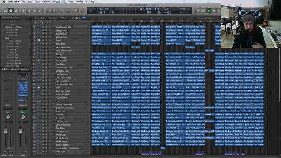Mute the Salty Bass track

tap(43, 44)
